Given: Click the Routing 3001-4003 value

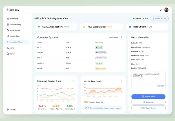Looking at the screenshot, I should click(x=142, y=68).
